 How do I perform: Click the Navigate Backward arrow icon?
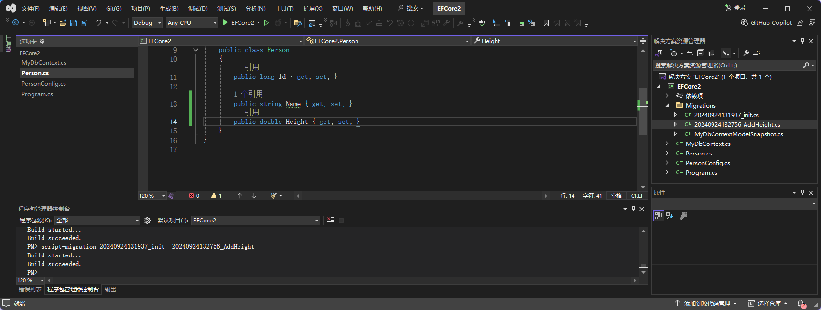[x=16, y=22]
